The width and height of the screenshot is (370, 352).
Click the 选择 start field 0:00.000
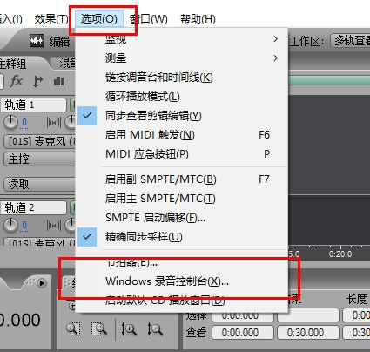pos(243,315)
